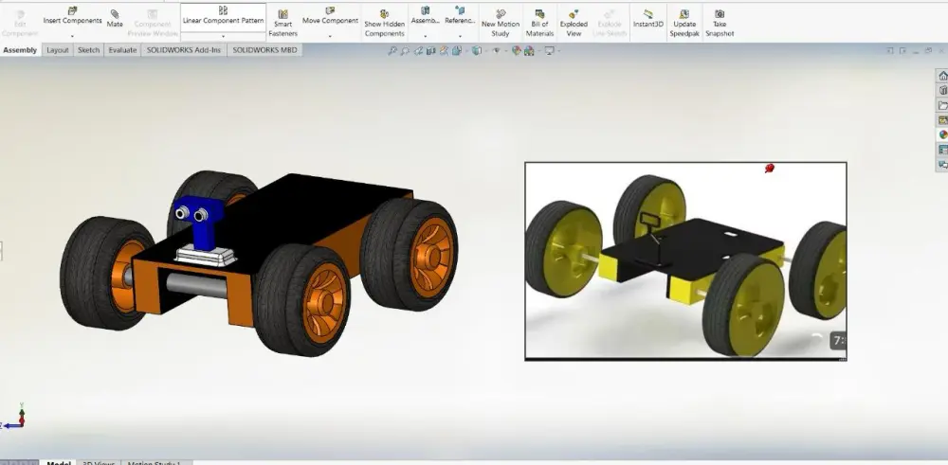Open Design Library in task pane
This screenshot has height=465, width=948.
(942, 91)
